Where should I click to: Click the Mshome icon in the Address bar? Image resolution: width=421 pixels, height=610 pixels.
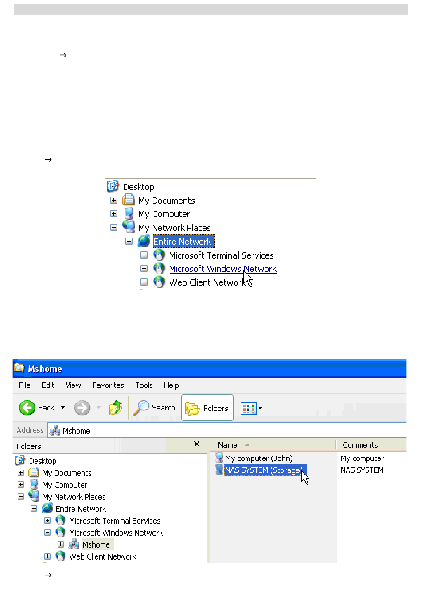pos(55,430)
